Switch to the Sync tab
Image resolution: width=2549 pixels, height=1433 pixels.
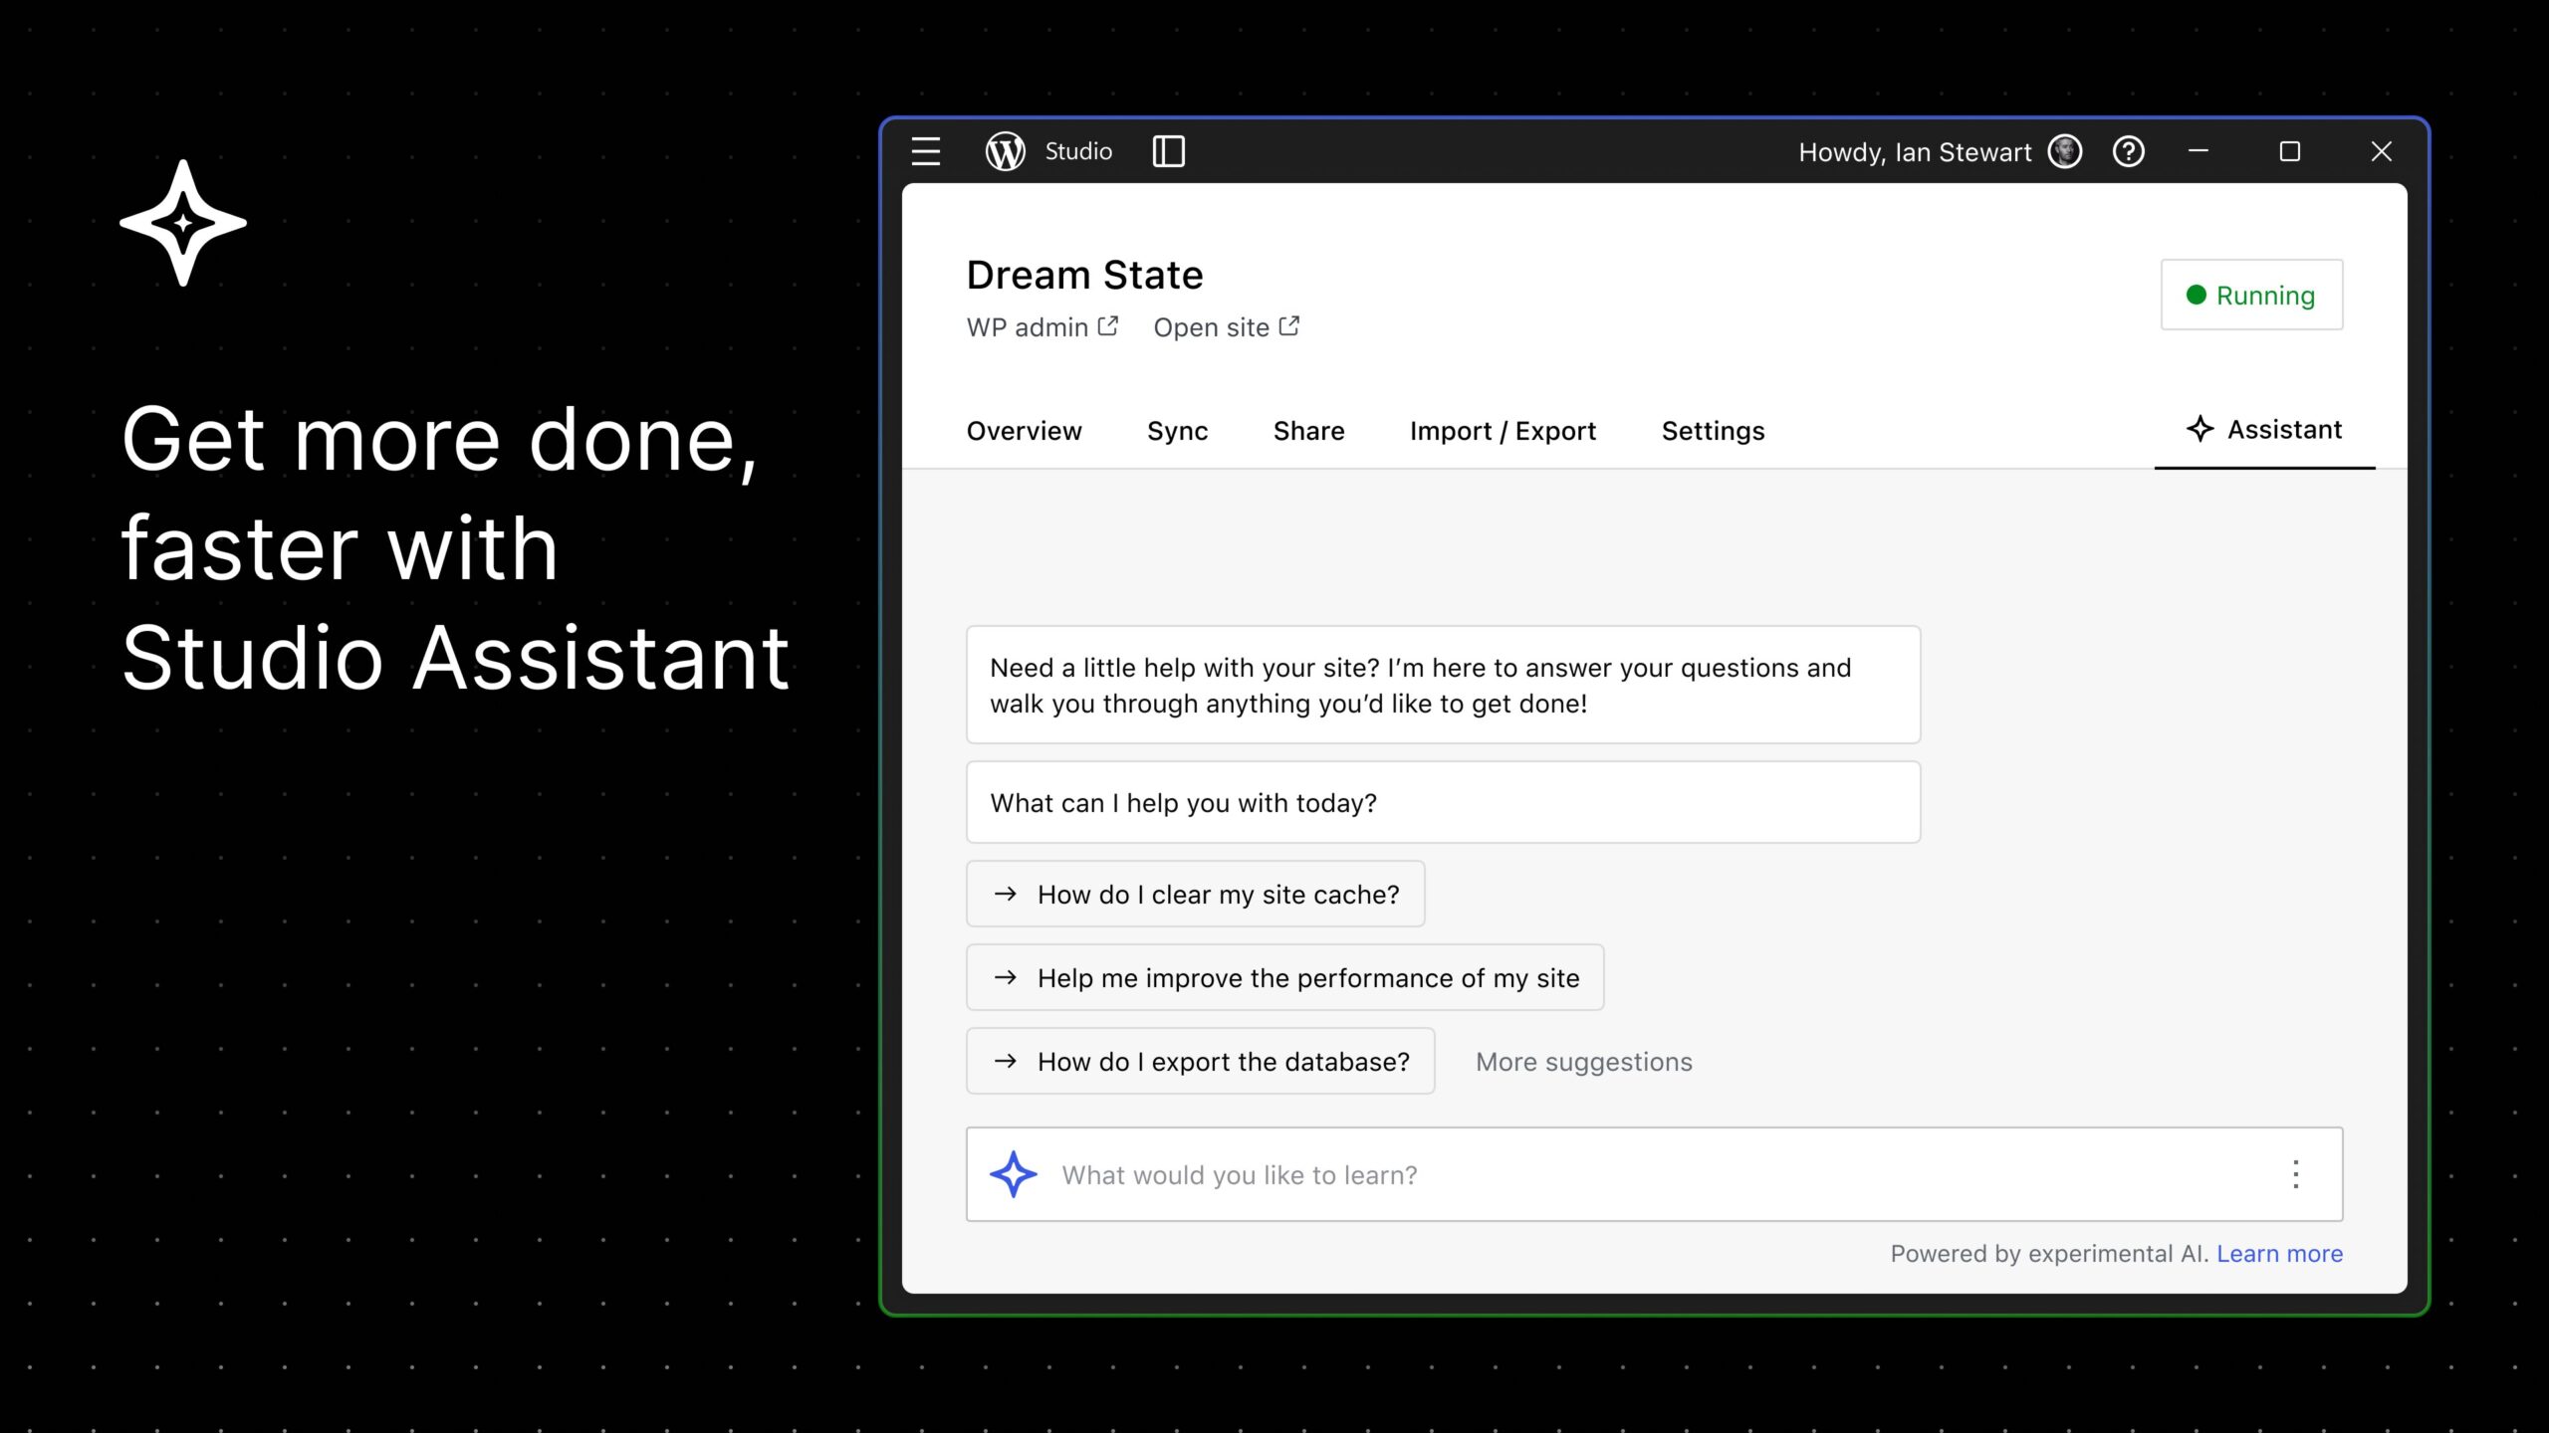(1177, 431)
